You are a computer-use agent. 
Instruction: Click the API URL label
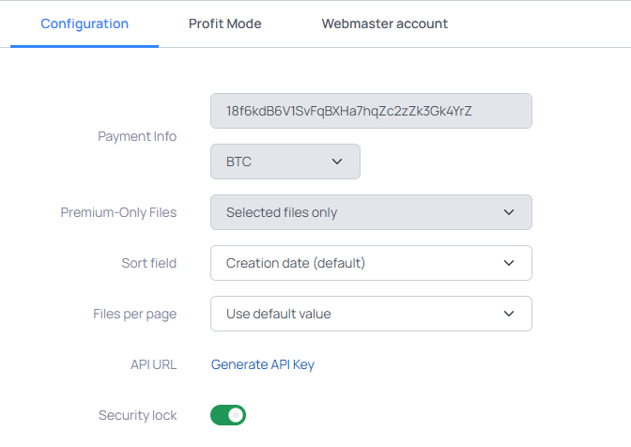coord(153,364)
